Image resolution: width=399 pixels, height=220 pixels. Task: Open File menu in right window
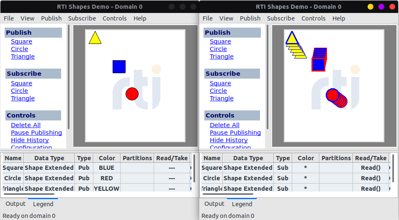pyautogui.click(x=207, y=18)
